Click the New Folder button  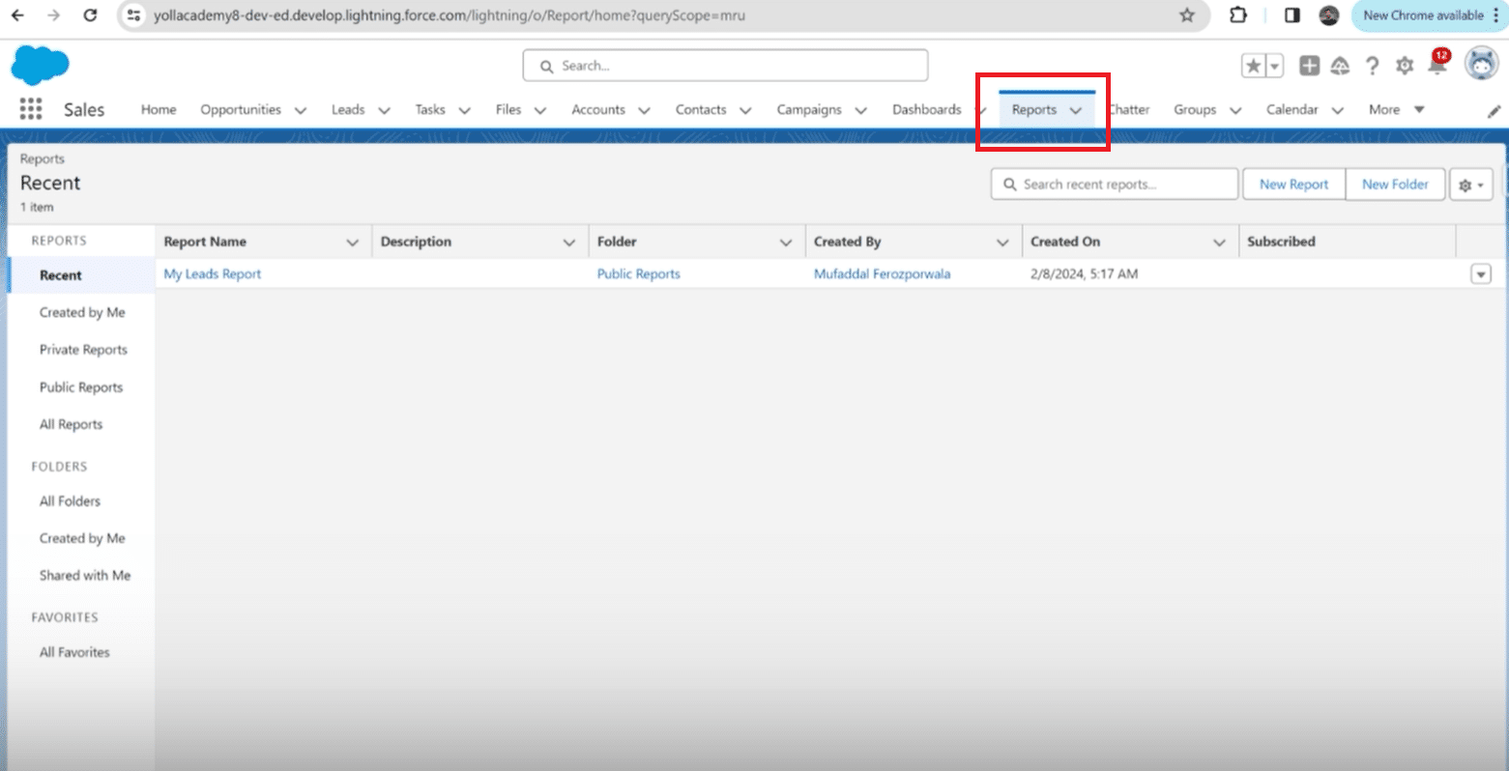click(x=1395, y=185)
